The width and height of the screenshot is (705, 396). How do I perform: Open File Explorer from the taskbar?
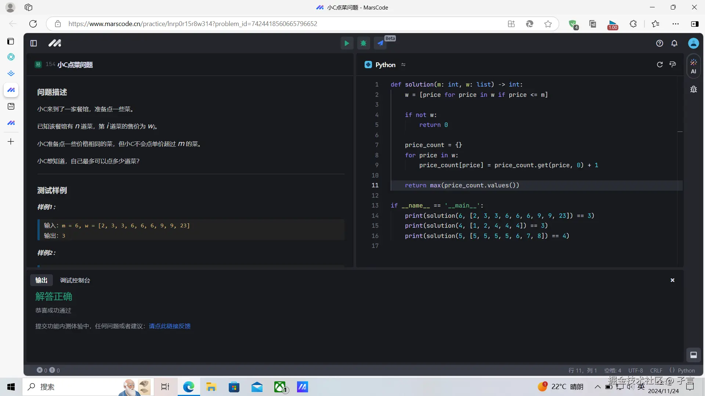pos(211,387)
